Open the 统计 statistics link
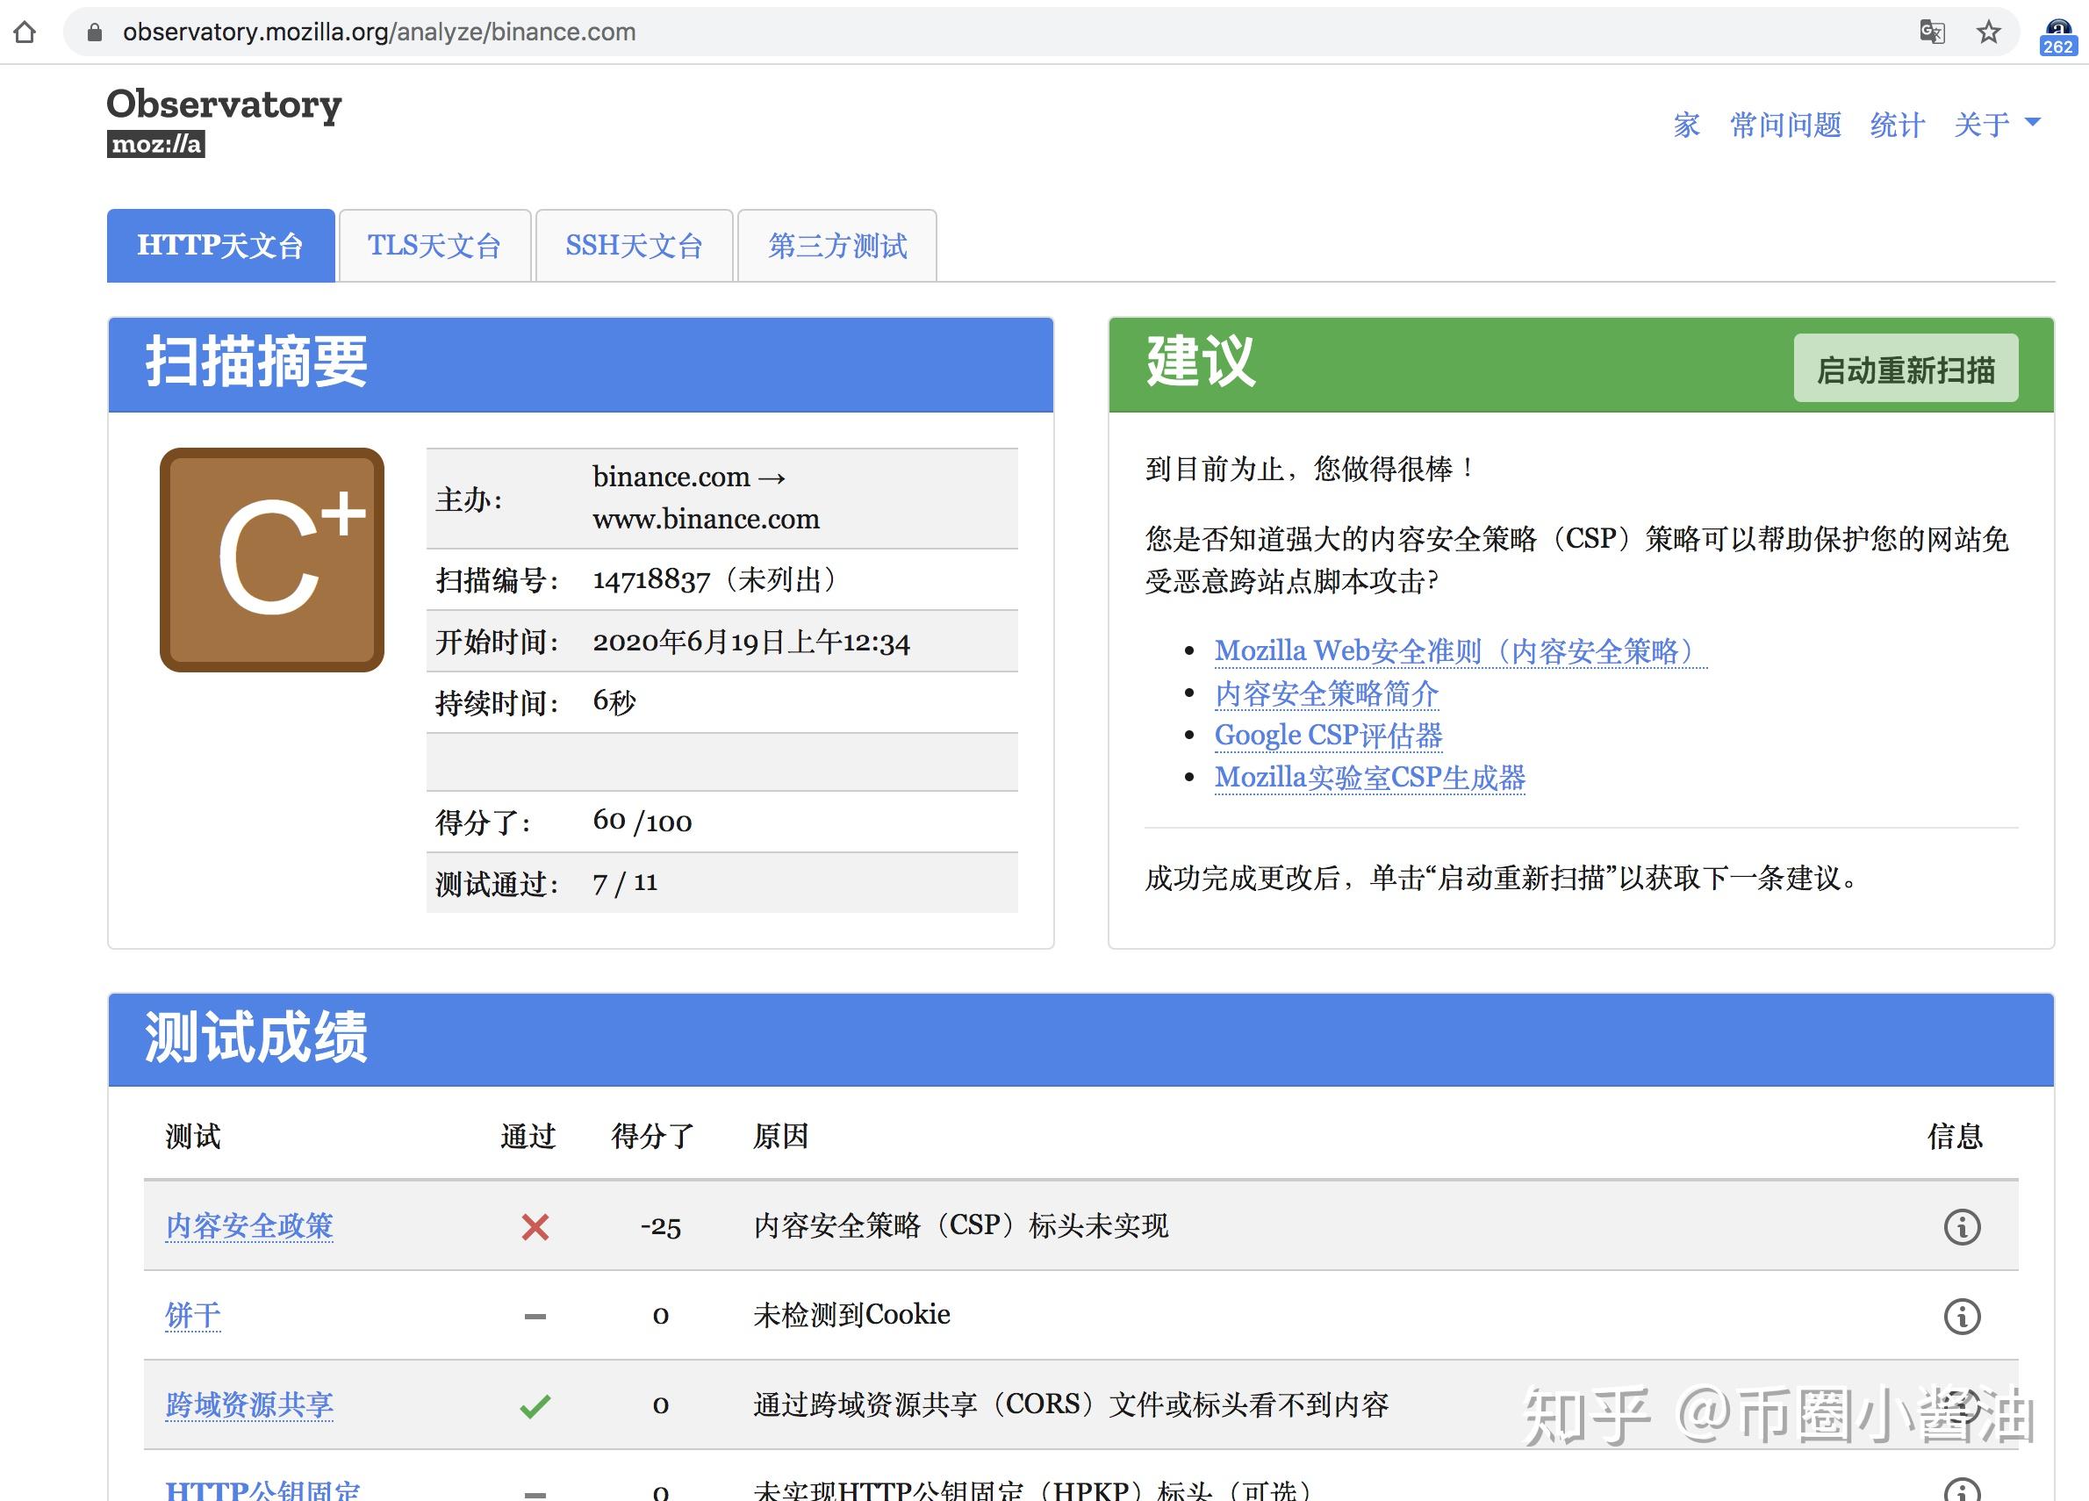The height and width of the screenshot is (1501, 2089). pos(1898,125)
